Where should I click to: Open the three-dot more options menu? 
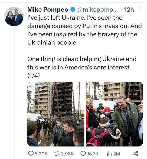(x=140, y=10)
